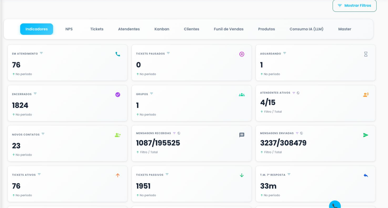388x208 pixels.
Task: Open the filter icon beside Aguardando title
Action: (285, 53)
